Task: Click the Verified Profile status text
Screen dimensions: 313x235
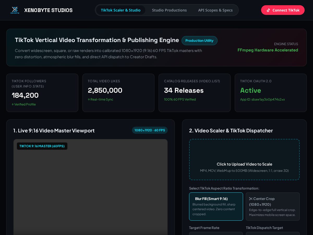Action: click(x=24, y=104)
